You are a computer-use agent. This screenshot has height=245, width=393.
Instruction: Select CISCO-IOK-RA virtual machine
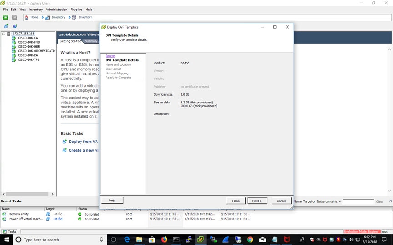tap(28, 55)
